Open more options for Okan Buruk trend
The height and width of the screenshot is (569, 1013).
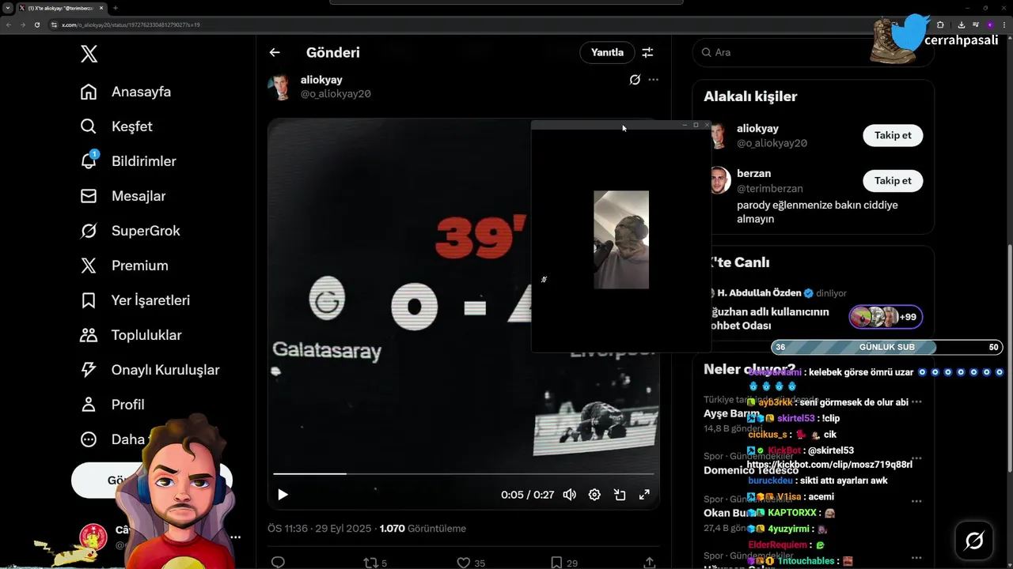click(916, 501)
